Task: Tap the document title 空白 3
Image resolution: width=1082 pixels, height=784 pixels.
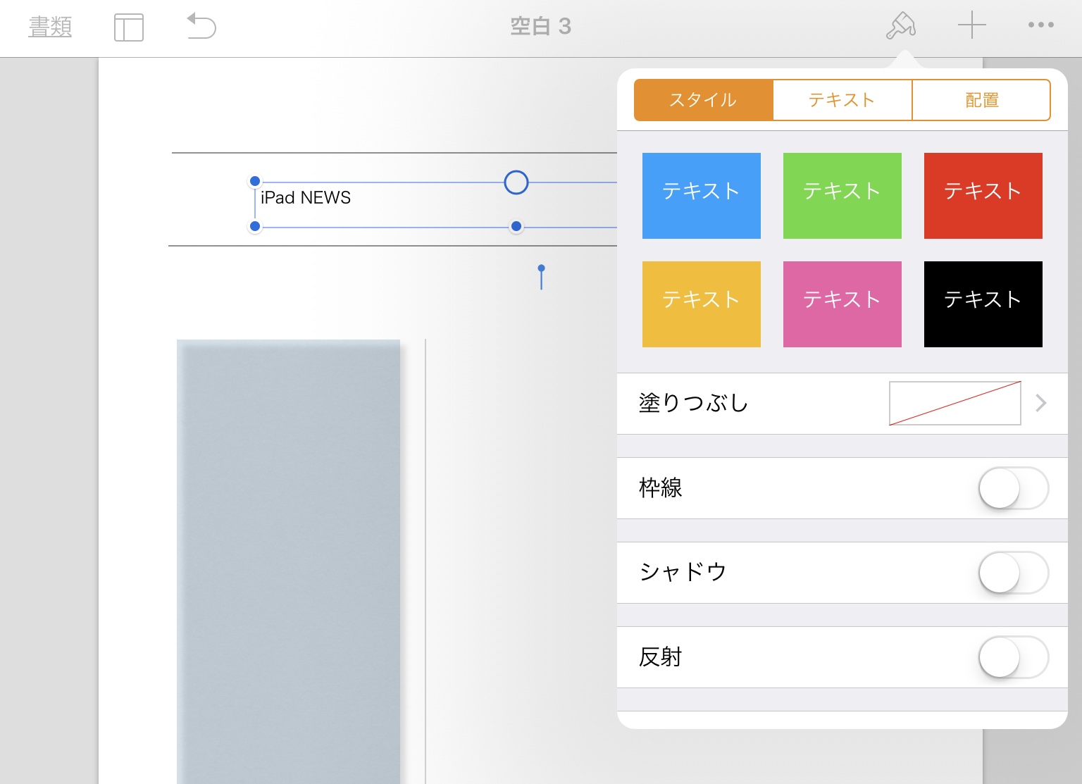Action: pos(540,27)
